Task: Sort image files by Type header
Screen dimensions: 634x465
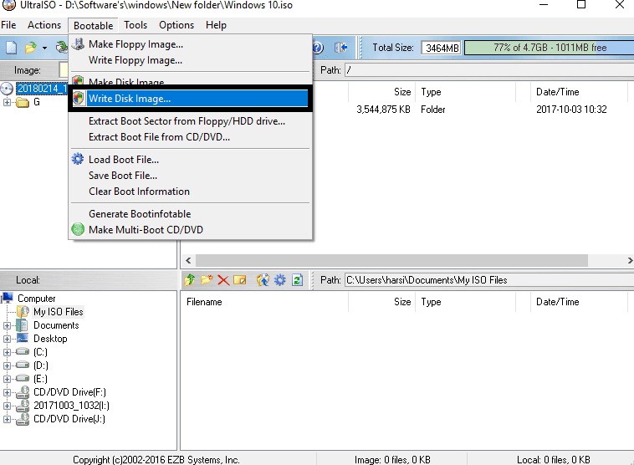Action: [465, 92]
